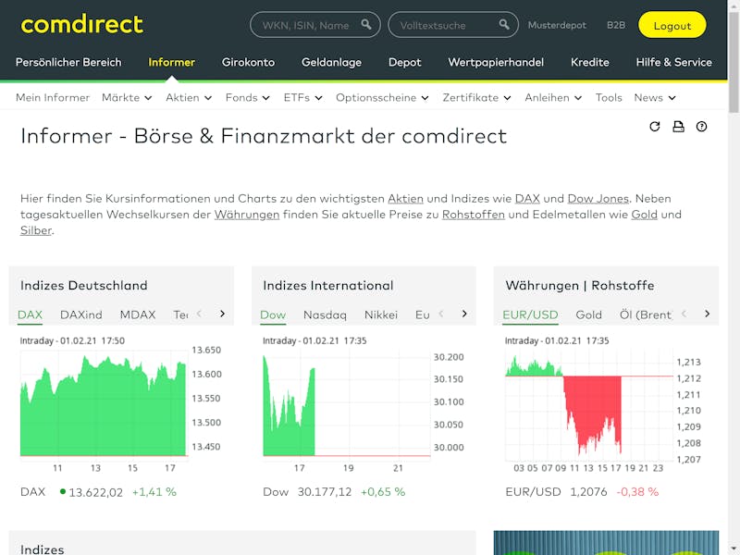This screenshot has height=555, width=740.
Task: Focus the Volltextsuche input field
Action: 453,25
